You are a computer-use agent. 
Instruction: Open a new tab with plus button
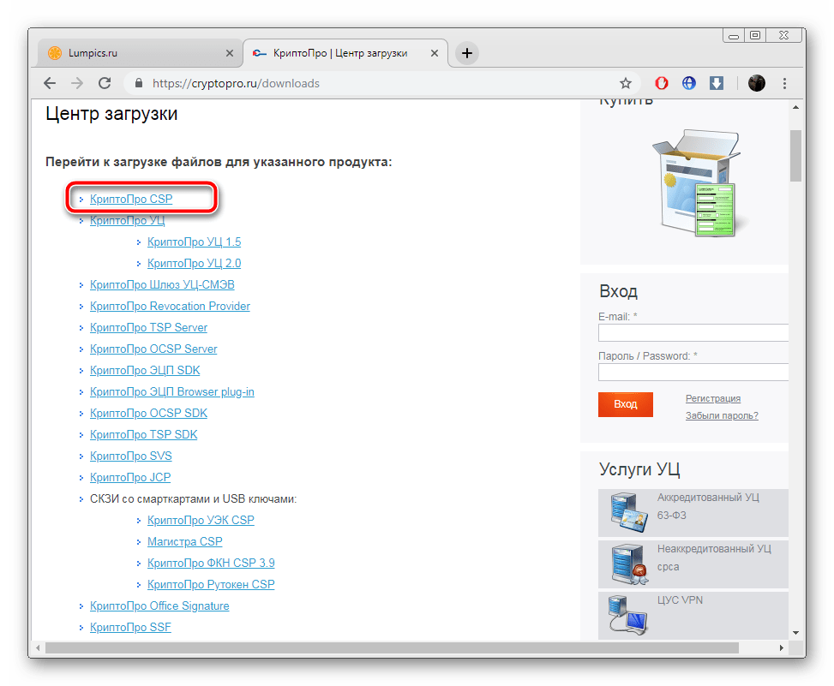(x=466, y=53)
